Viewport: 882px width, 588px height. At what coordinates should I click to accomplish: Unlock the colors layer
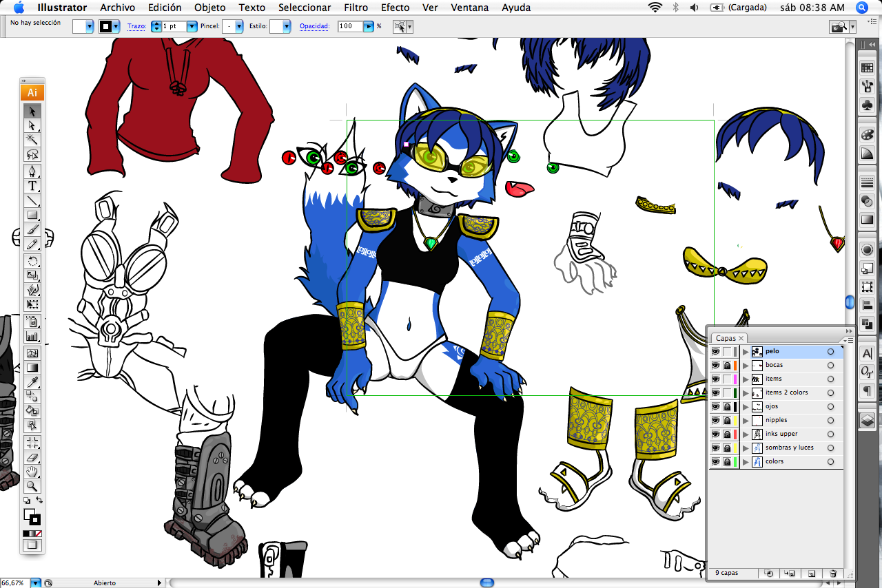point(727,461)
